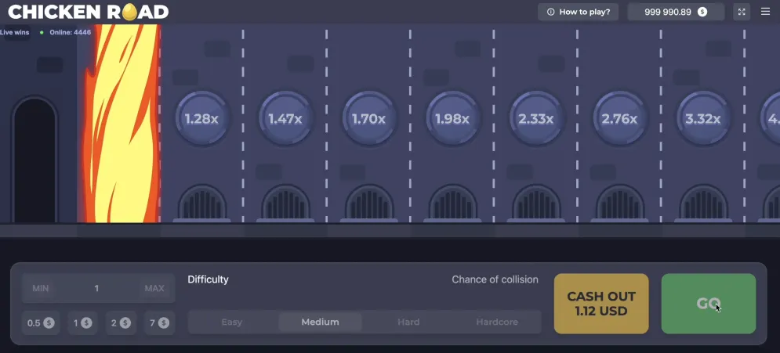This screenshot has height=353, width=780.
Task: Cash out 1.12 USD
Action: 601,304
